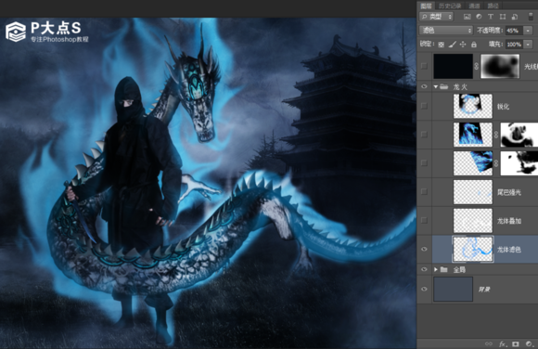The width and height of the screenshot is (538, 349).
Task: Collapse the 龙火 layer group
Action: 436,87
